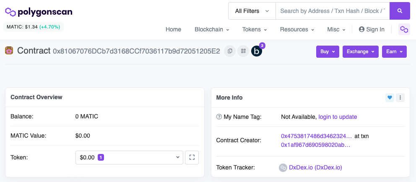
Task: Click Sign In link
Action: (x=372, y=30)
